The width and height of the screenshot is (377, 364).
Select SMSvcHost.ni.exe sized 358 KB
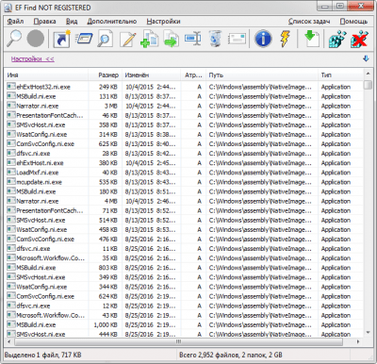click(x=41, y=124)
